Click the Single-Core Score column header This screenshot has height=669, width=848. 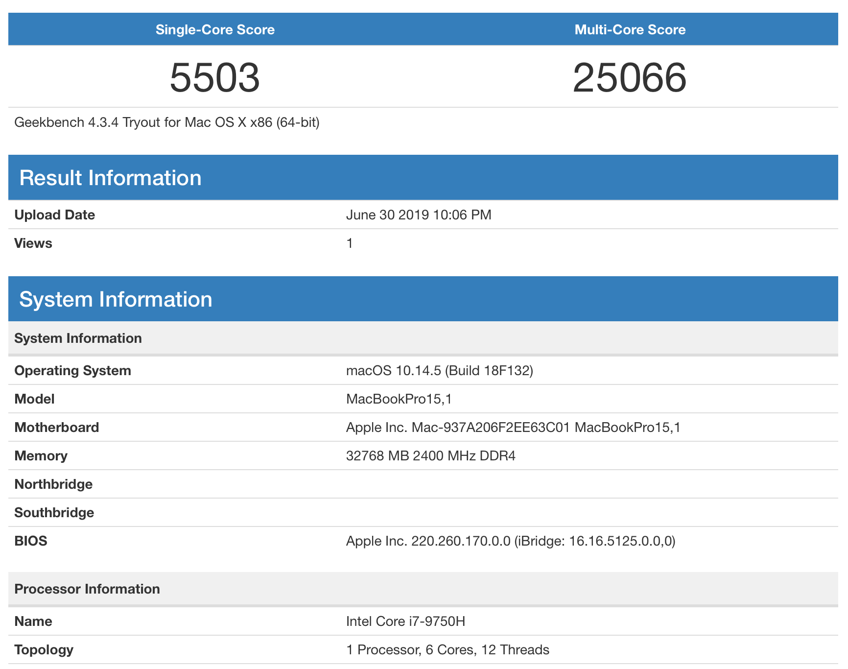pos(215,29)
